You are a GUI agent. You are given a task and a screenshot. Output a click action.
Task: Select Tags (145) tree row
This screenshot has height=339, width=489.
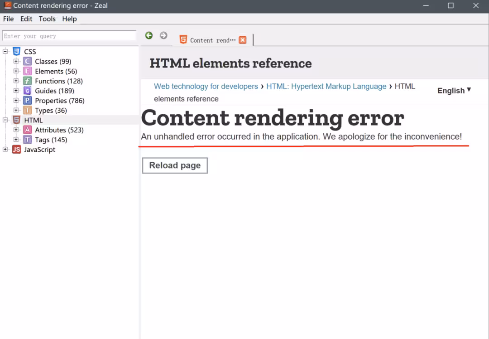pos(51,140)
